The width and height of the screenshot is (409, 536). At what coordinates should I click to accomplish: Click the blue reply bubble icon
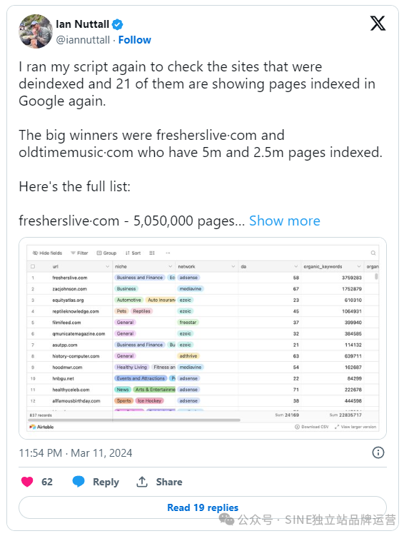coord(79,482)
